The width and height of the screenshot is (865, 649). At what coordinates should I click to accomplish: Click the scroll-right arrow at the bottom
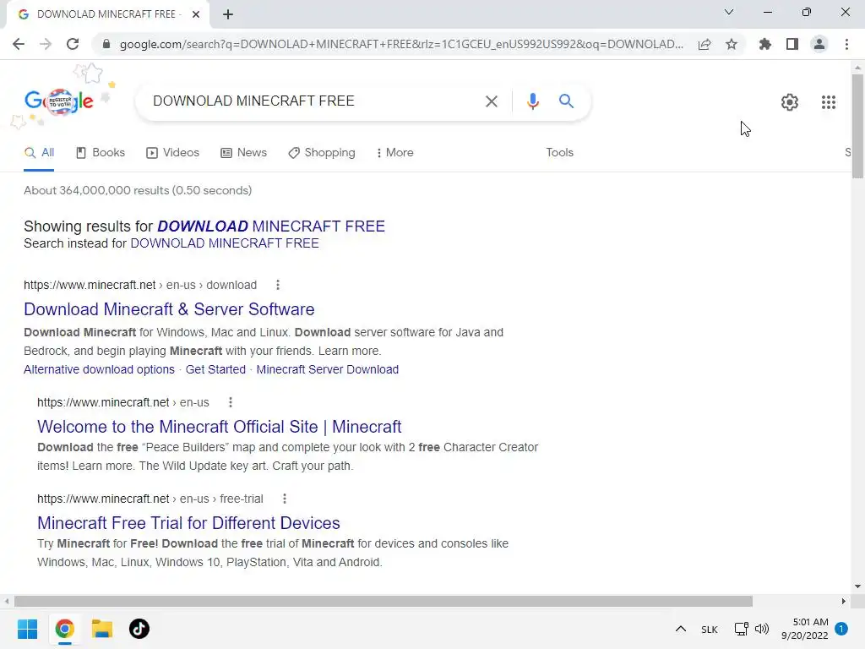point(844,601)
